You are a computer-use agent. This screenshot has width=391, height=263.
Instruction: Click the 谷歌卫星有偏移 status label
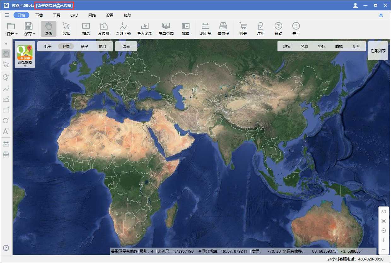pyautogui.click(x=124, y=251)
